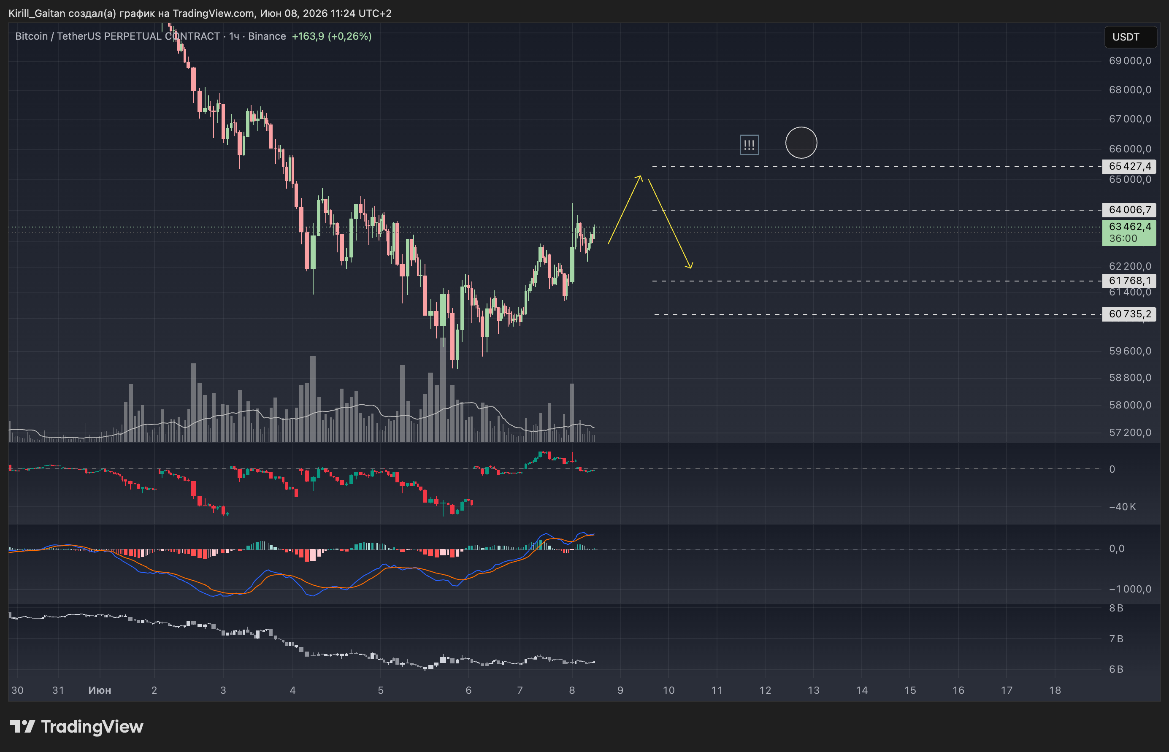
Task: Click the 36:00 candle countdown timer
Action: pyautogui.click(x=1123, y=239)
